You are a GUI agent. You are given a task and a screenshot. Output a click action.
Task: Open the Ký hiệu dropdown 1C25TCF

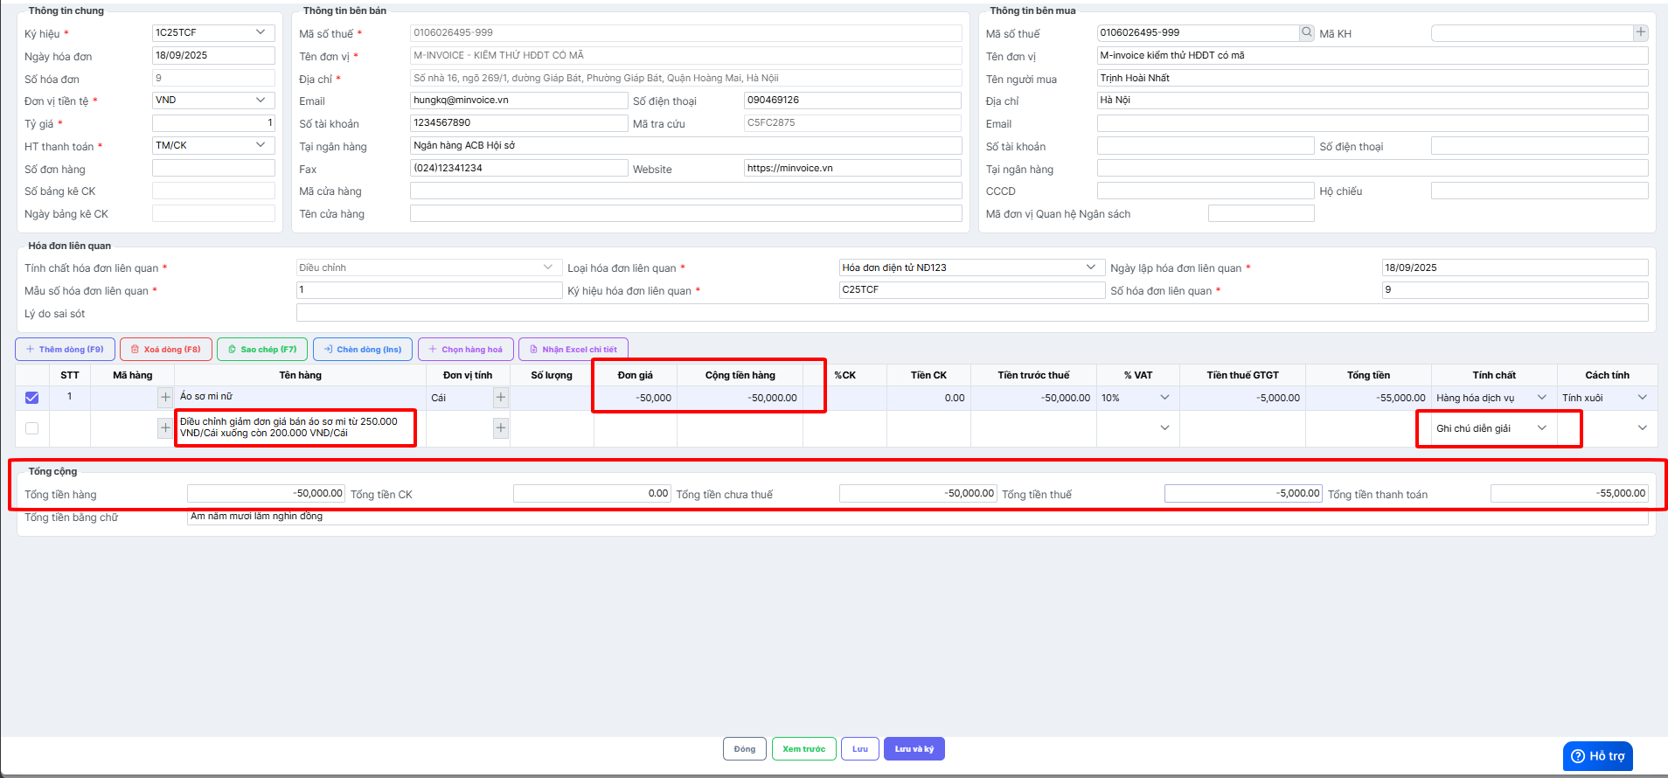tap(260, 32)
